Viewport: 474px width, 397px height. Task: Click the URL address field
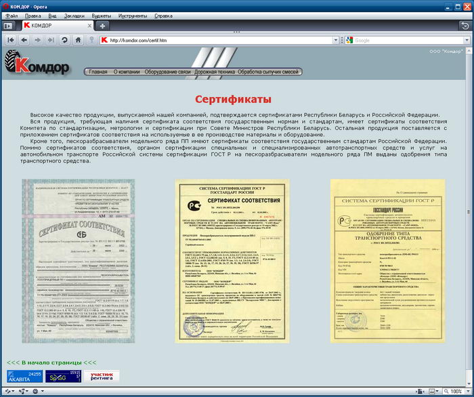pyautogui.click(x=220, y=40)
